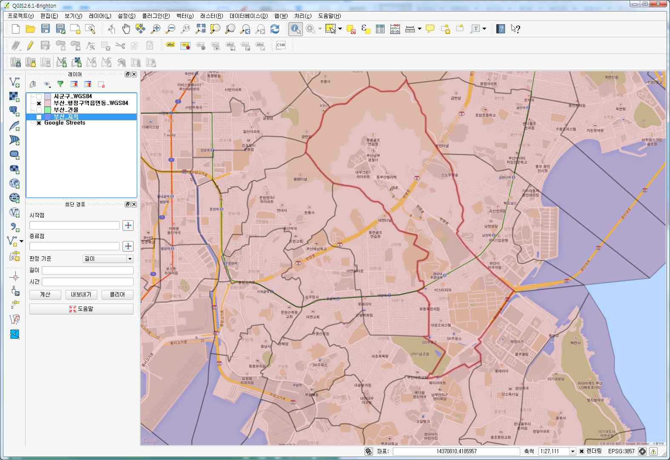This screenshot has width=670, height=460.
Task: Click the 부산_건물 green color swatch
Action: coord(48,110)
